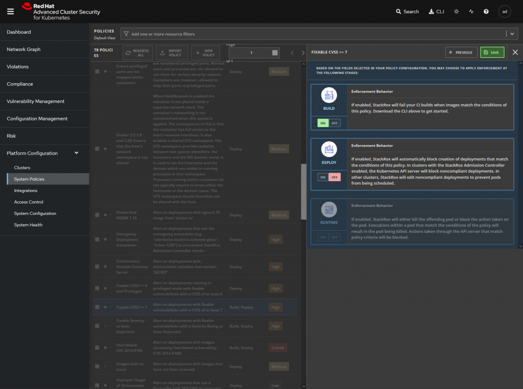Turn Deploy enforcement ON

[x=323, y=177]
